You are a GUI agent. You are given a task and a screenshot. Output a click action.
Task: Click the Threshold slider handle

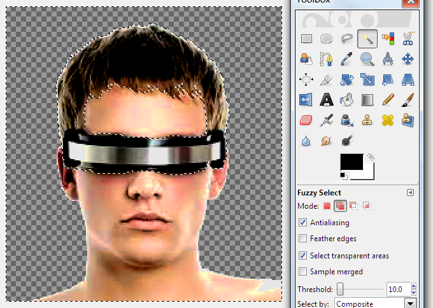341,289
